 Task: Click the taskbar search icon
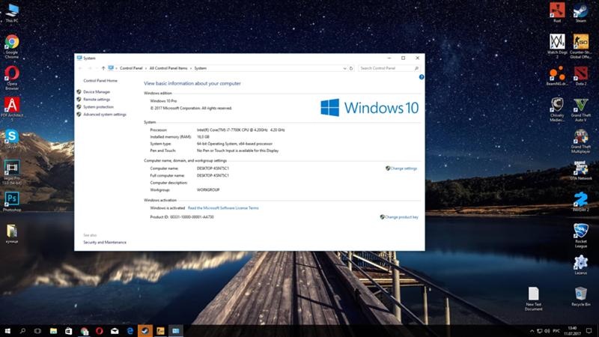point(23,331)
